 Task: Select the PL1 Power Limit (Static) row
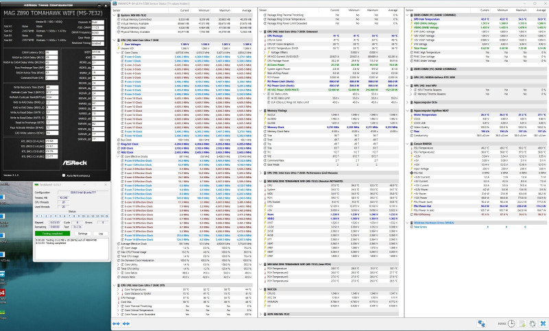(x=331, y=82)
